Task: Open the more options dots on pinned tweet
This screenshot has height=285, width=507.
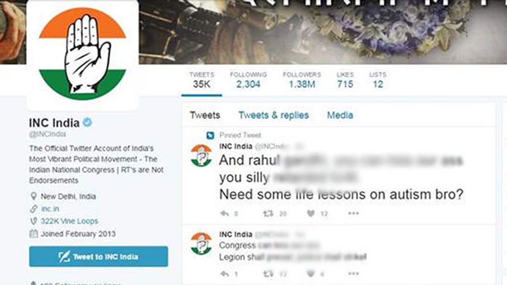Action: (x=353, y=213)
